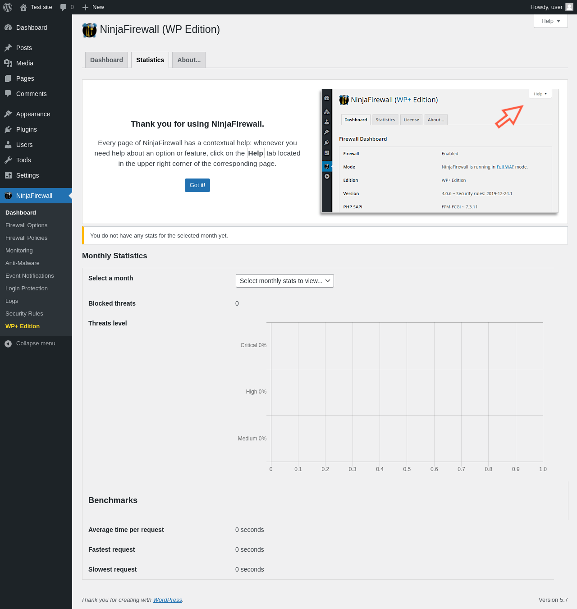Click the WordPress logo in admin bar
The height and width of the screenshot is (609, 577).
(x=8, y=7)
